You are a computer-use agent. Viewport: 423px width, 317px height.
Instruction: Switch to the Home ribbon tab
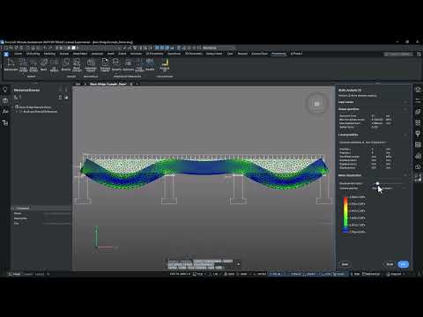(x=18, y=54)
